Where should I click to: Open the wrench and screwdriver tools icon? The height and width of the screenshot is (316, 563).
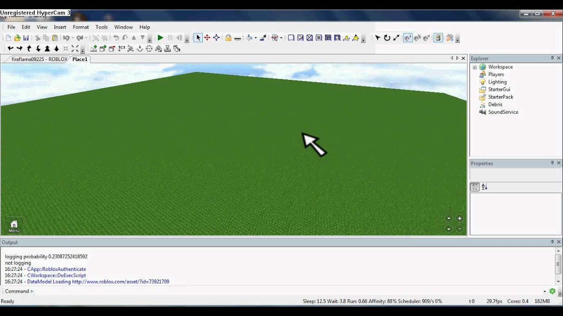coord(450,38)
